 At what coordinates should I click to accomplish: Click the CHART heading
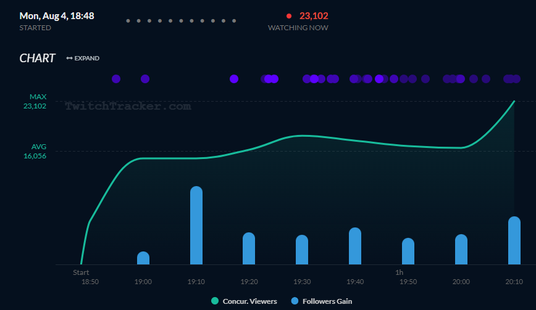[37, 58]
